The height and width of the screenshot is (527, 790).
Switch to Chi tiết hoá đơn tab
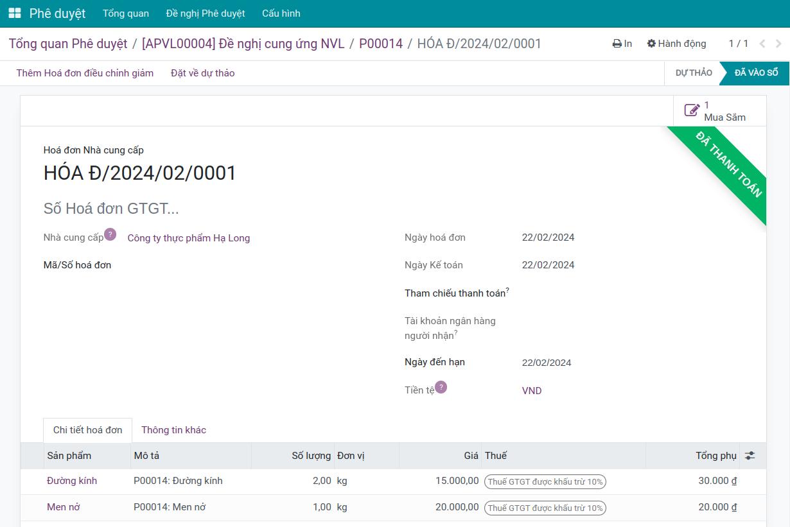88,430
